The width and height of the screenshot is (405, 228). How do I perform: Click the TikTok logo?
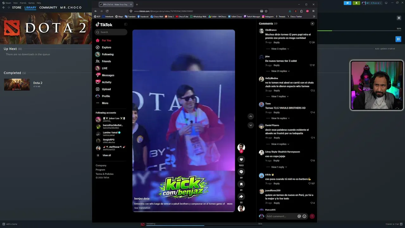[x=104, y=24]
